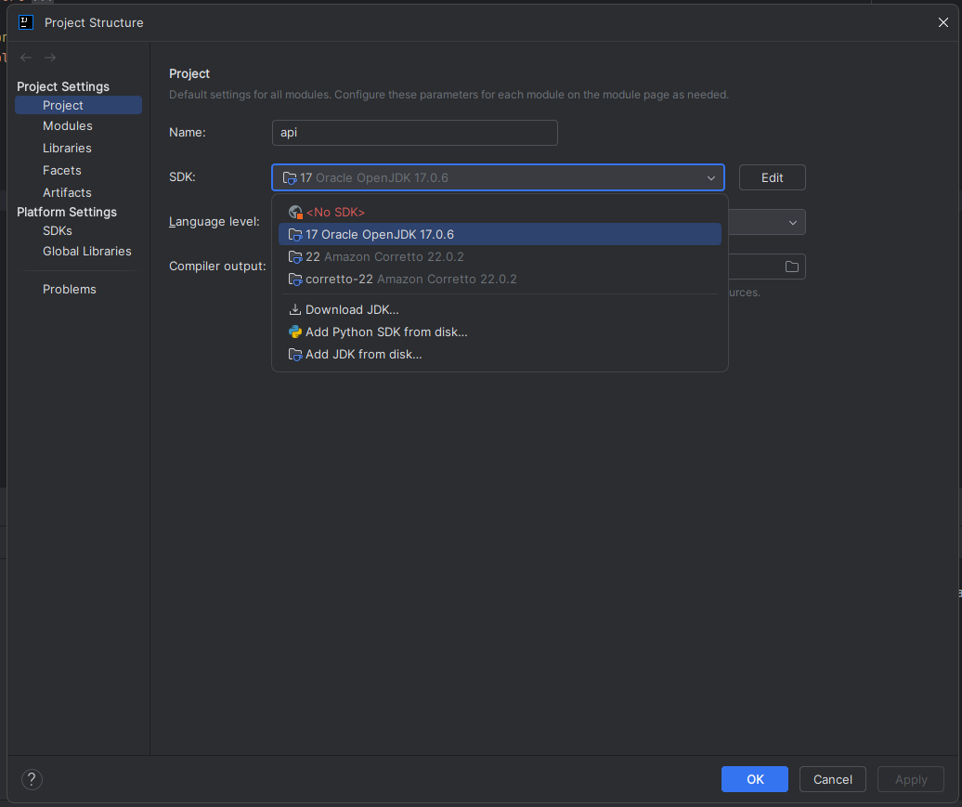This screenshot has height=807, width=962.
Task: Choose Add JDK from disk...
Action: [500, 355]
